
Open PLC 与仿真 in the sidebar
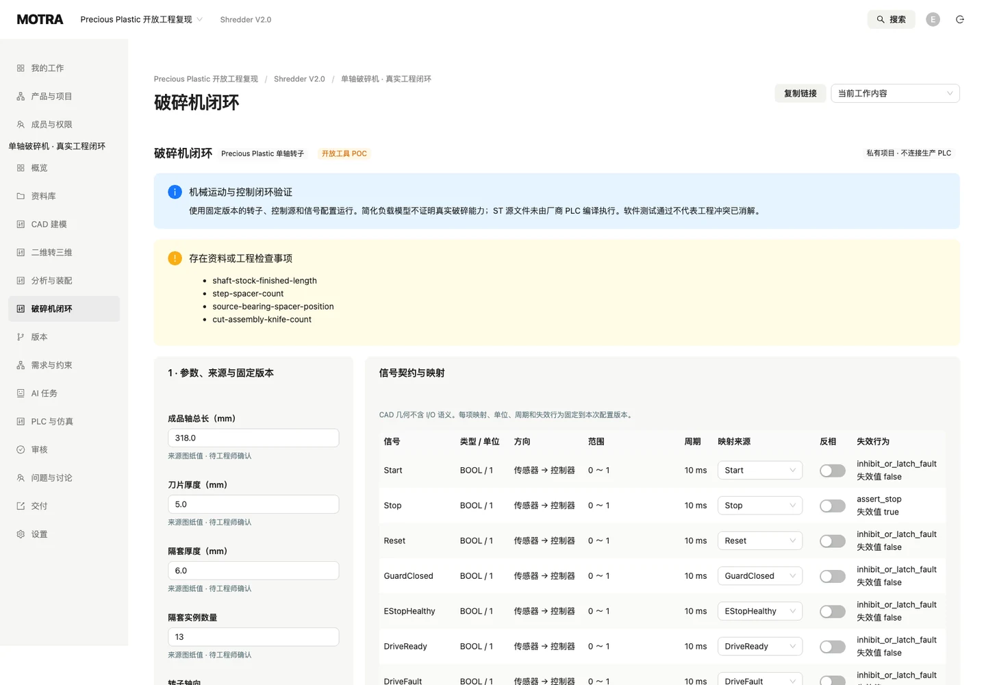64,421
